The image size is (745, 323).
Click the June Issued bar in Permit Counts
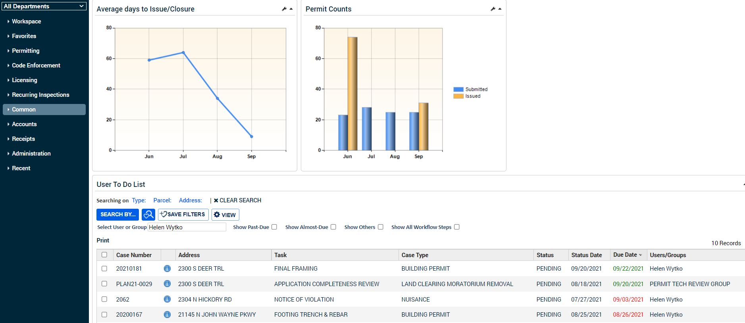tap(352, 94)
